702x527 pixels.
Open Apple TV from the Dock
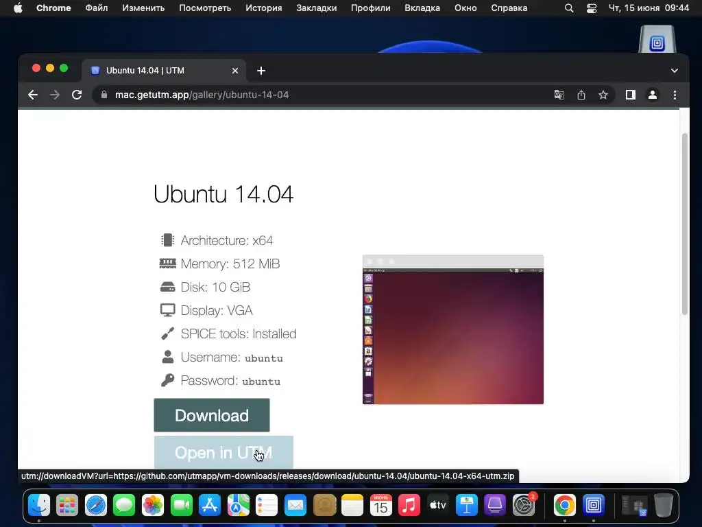[x=438, y=505]
